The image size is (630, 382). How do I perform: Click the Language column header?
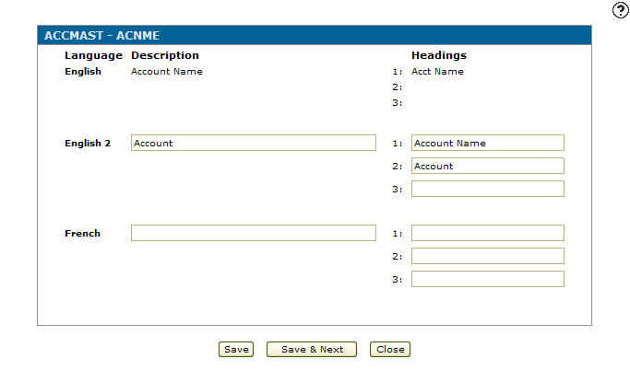93,55
